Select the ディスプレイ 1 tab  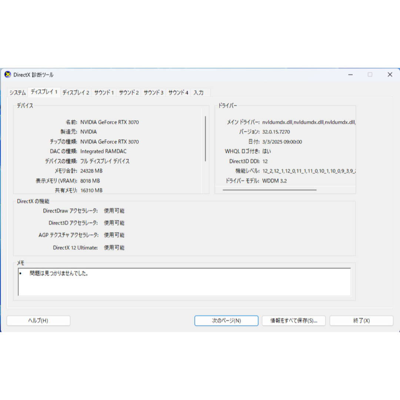(x=44, y=92)
